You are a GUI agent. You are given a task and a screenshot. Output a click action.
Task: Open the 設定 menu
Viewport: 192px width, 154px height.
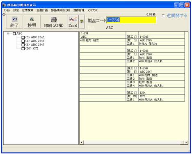click(x=16, y=10)
